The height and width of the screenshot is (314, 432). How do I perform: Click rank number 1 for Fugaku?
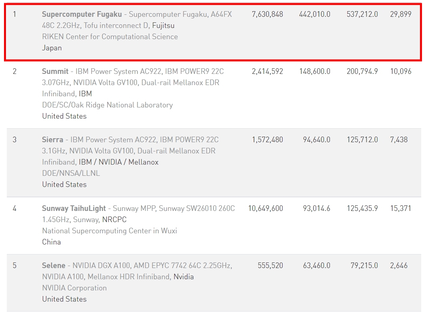[14, 14]
